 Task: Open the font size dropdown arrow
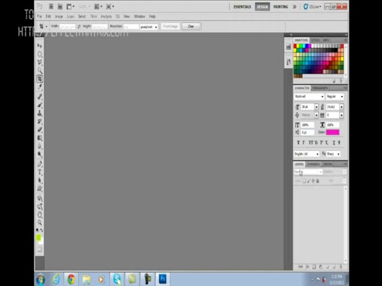pos(316,107)
